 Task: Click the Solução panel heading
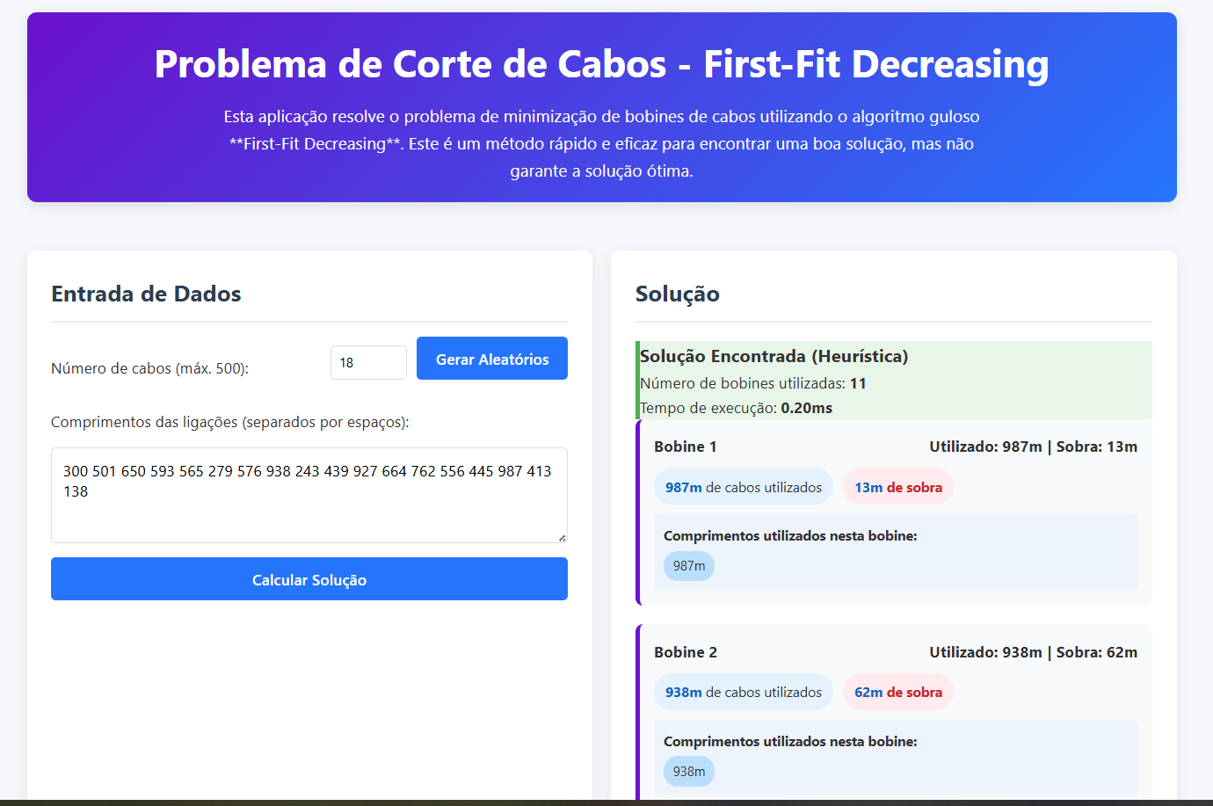coord(677,294)
